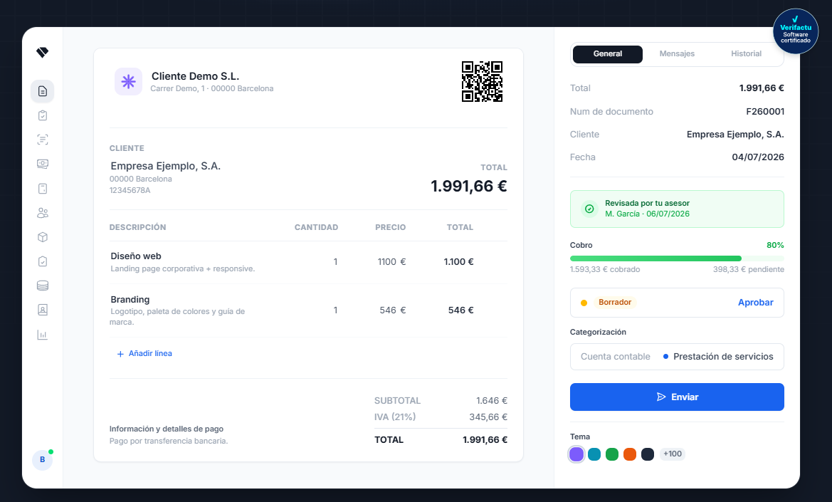832x502 pixels.
Task: Click the invoice QR code
Action: click(482, 81)
